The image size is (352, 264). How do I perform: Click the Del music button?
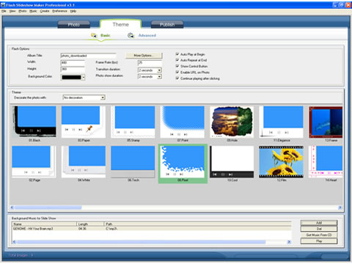(x=319, y=229)
